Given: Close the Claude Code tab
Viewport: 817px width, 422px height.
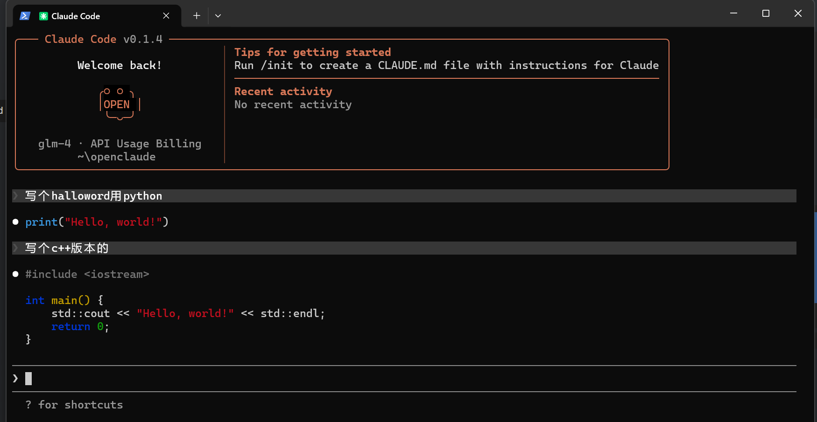Looking at the screenshot, I should pyautogui.click(x=166, y=16).
